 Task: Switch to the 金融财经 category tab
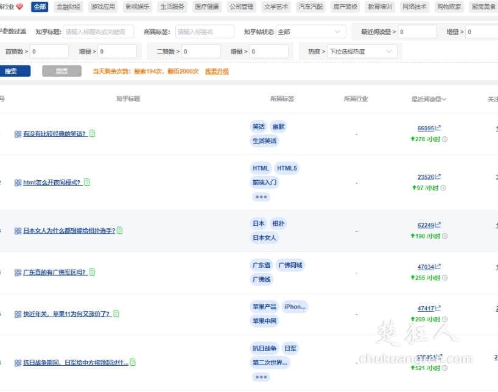(x=67, y=7)
